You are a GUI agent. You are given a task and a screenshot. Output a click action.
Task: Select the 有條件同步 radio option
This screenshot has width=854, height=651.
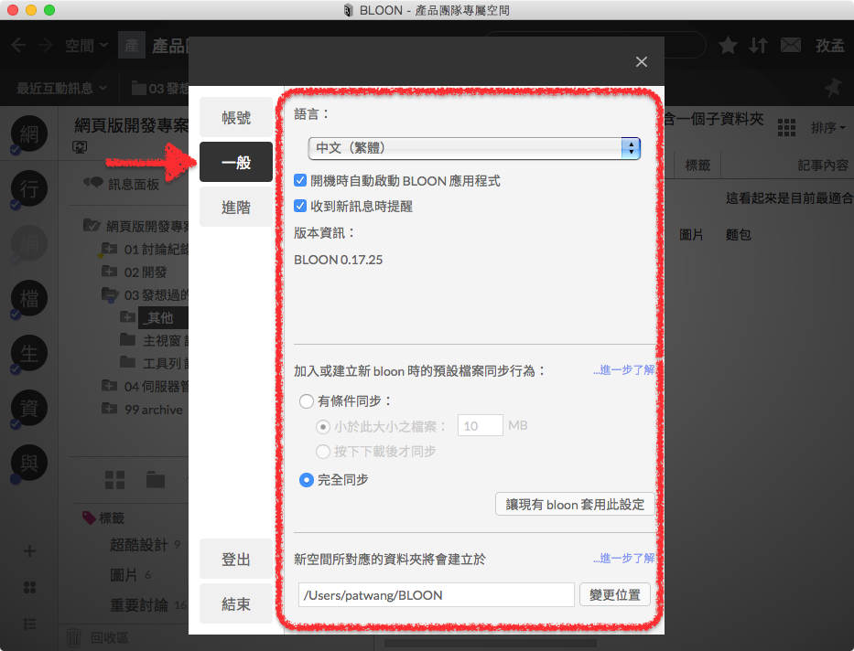[x=306, y=401]
